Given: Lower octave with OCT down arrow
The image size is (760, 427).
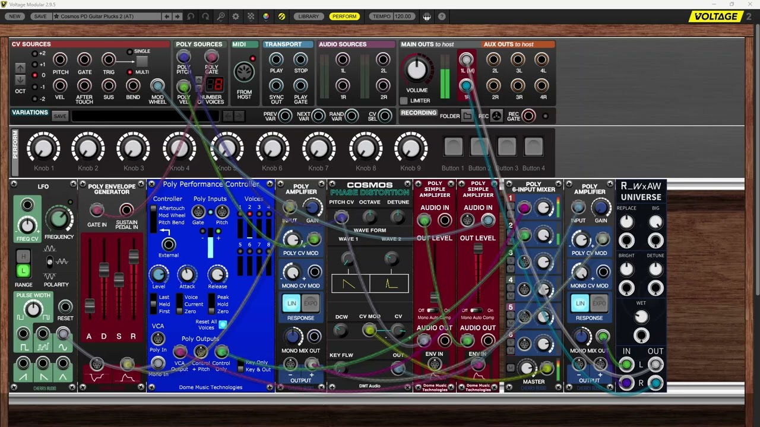Looking at the screenshot, I should 20,79.
